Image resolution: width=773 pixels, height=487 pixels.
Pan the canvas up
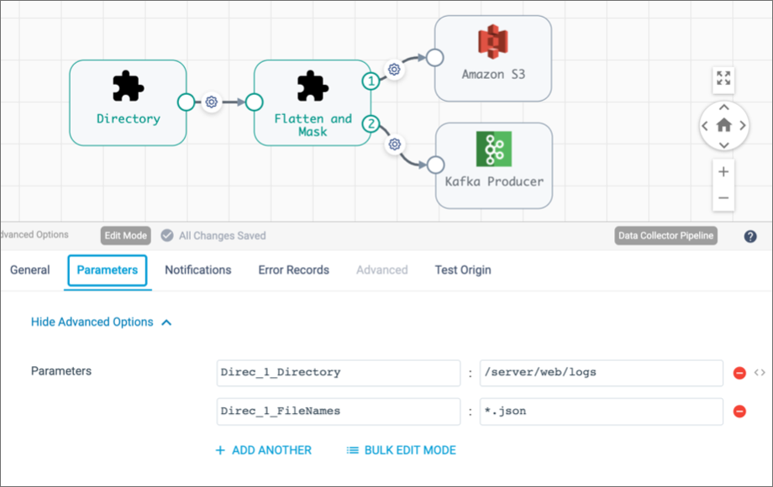click(x=723, y=107)
